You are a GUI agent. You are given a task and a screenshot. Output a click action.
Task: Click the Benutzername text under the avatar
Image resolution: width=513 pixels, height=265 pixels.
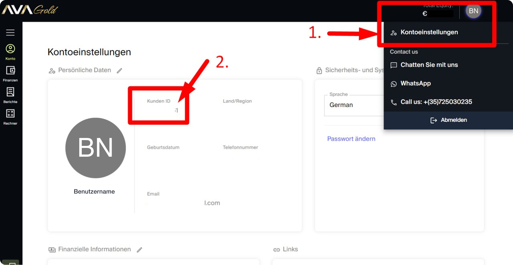point(94,191)
